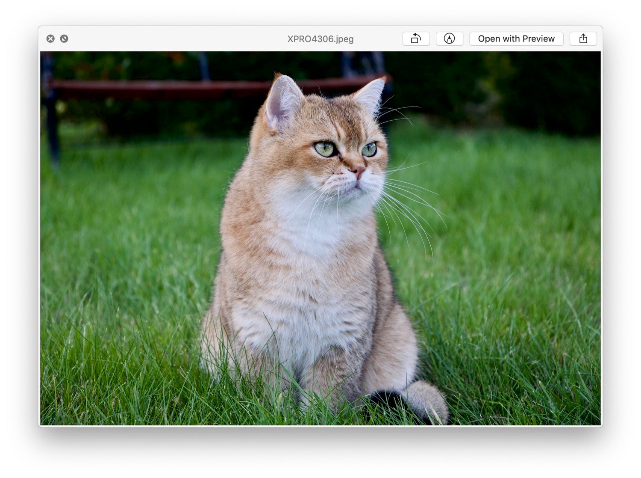Open the Share menu icon
Screen dimensions: 641x478
[583, 39]
